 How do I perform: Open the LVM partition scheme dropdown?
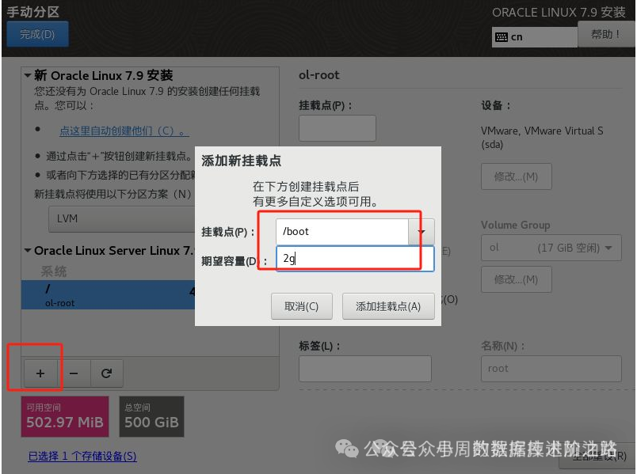(122, 219)
